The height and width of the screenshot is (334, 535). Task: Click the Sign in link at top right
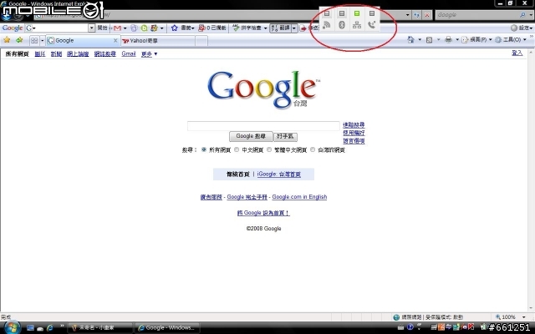517,53
